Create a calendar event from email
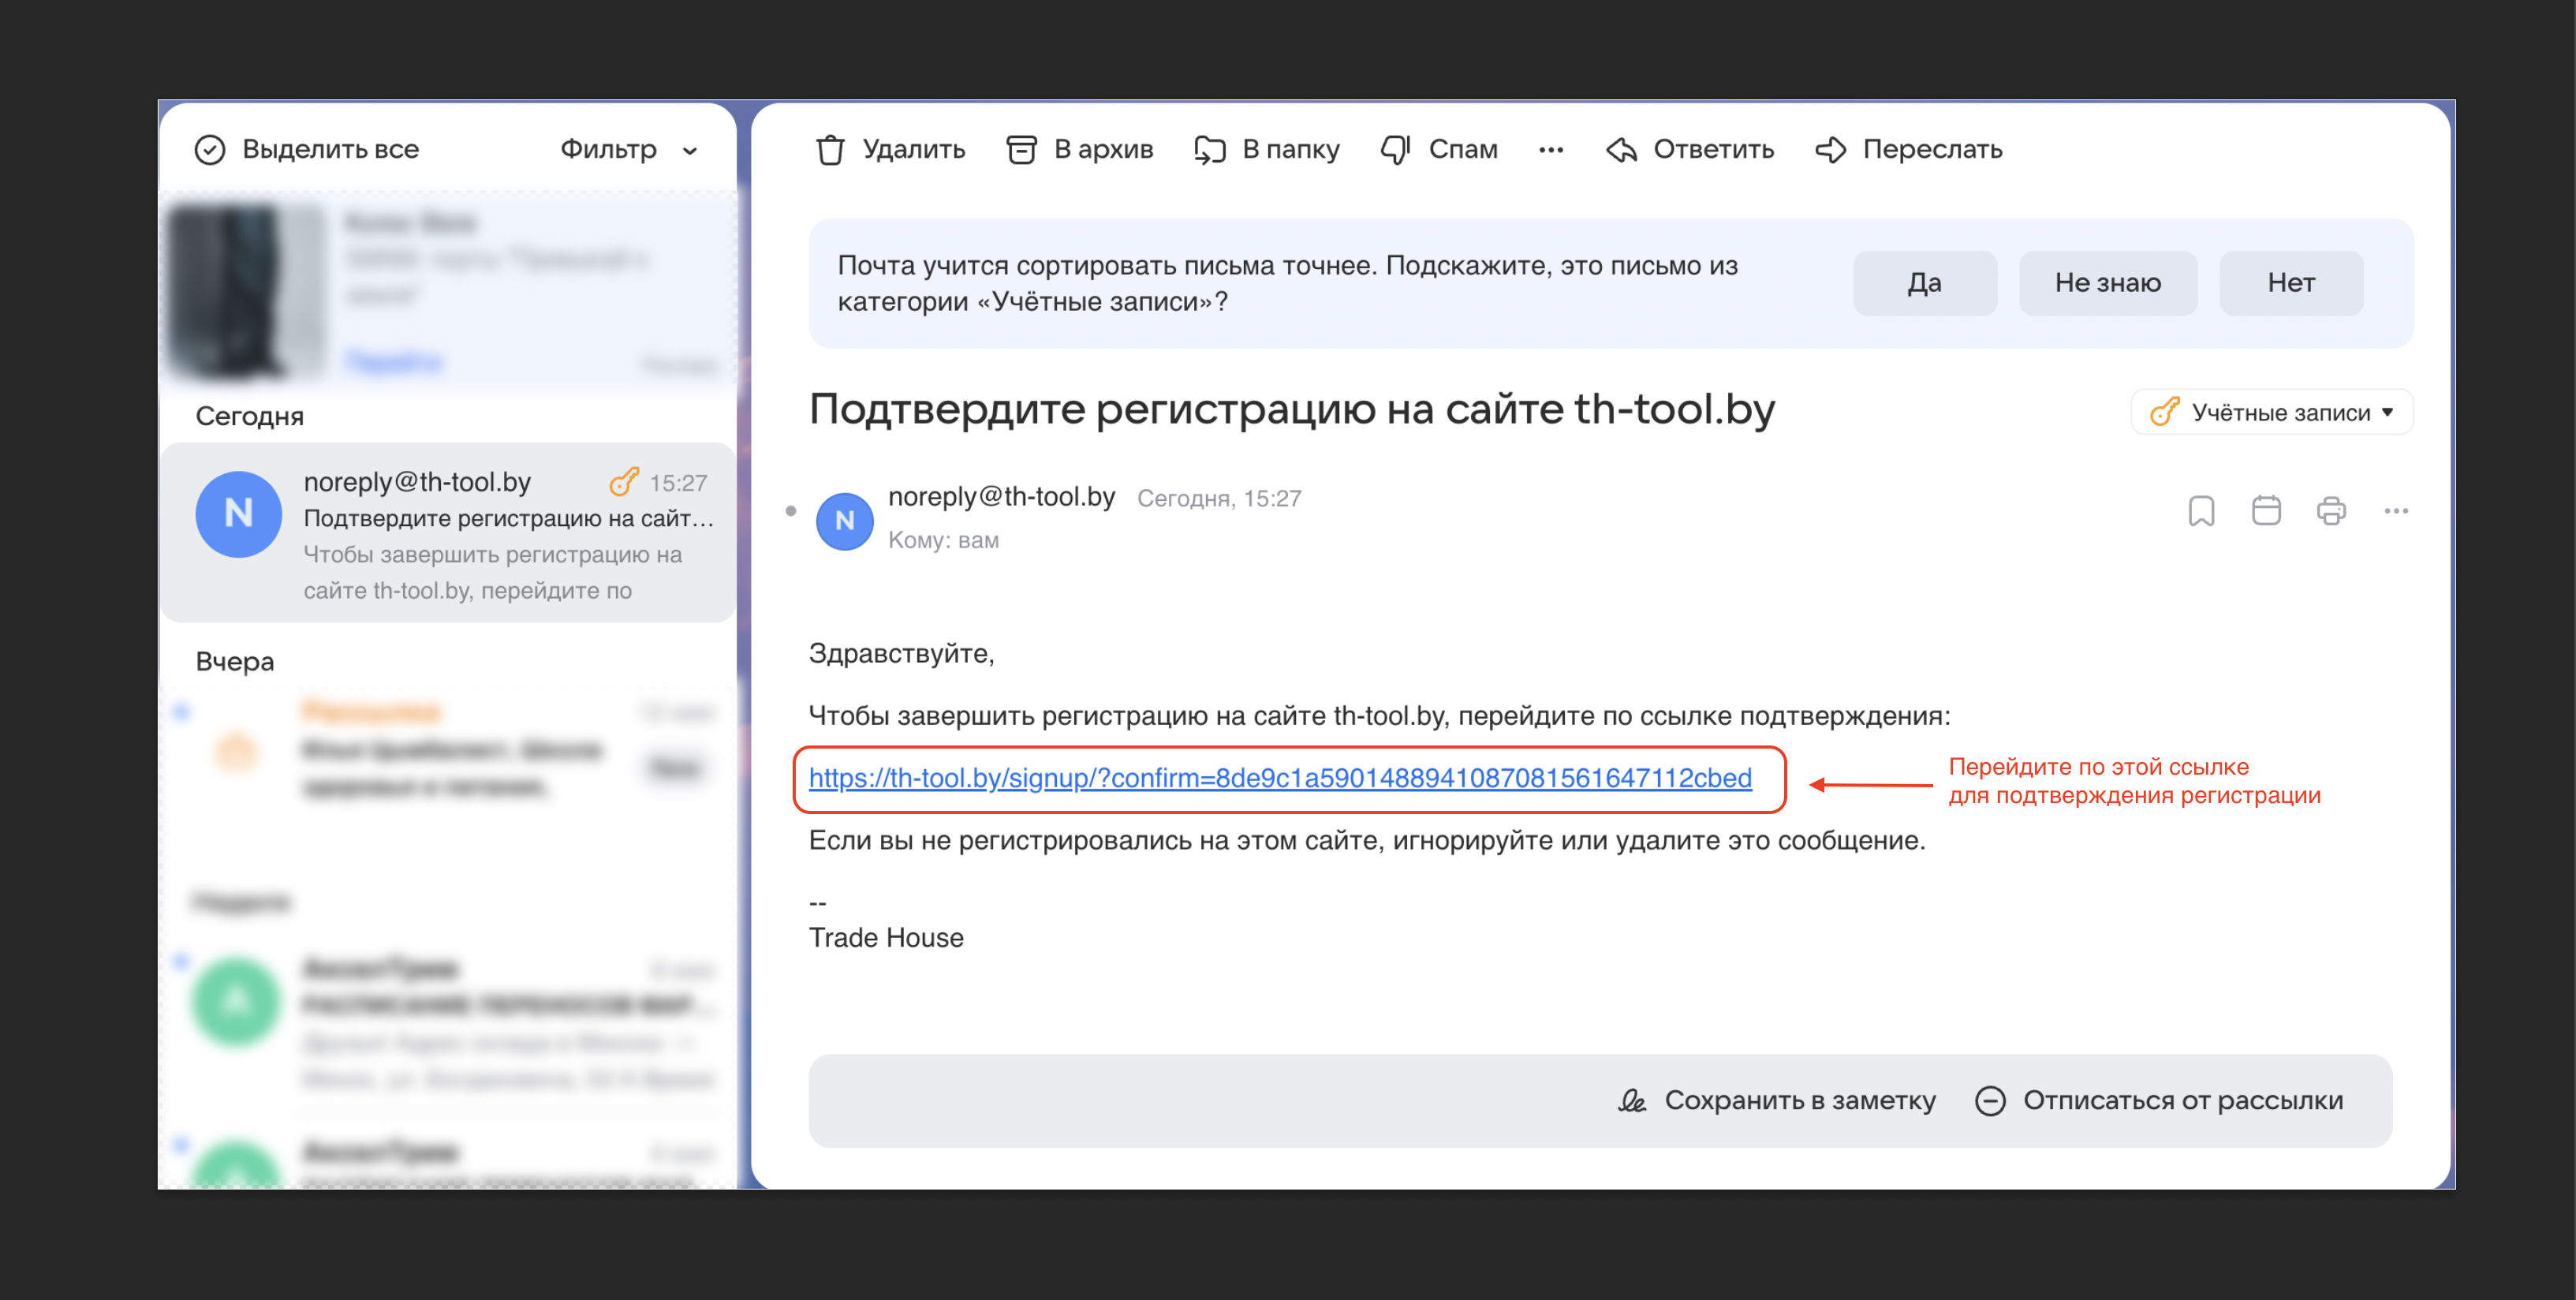2576x1300 pixels. (x=2266, y=511)
